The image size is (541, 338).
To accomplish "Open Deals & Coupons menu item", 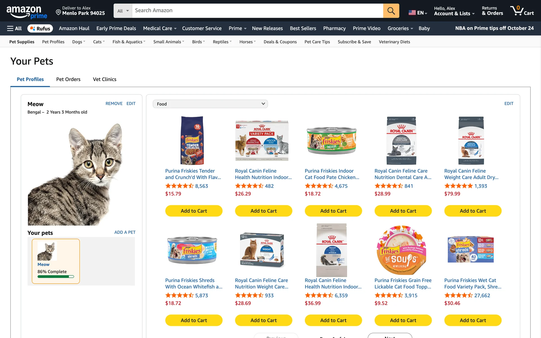I will 280,42.
